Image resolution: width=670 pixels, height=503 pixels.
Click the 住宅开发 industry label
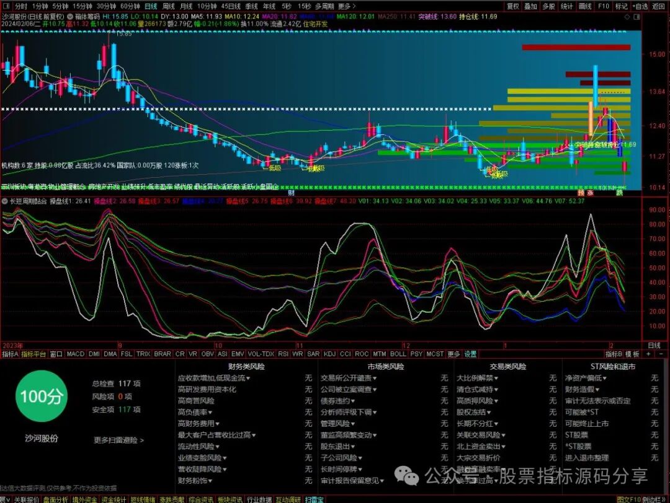pyautogui.click(x=315, y=24)
